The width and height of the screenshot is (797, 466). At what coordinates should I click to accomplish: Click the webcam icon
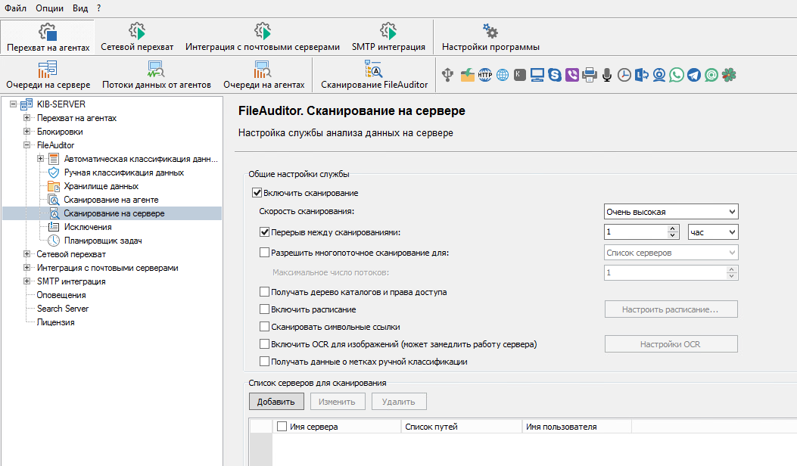[x=659, y=75]
